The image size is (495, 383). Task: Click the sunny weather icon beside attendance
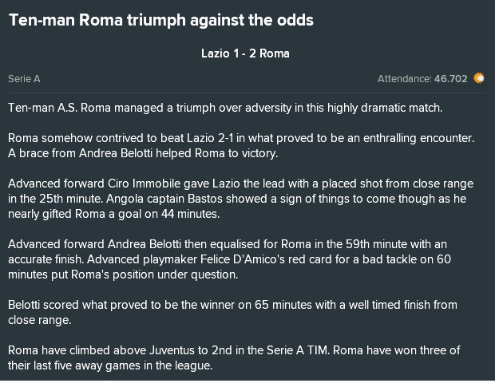[x=478, y=78]
